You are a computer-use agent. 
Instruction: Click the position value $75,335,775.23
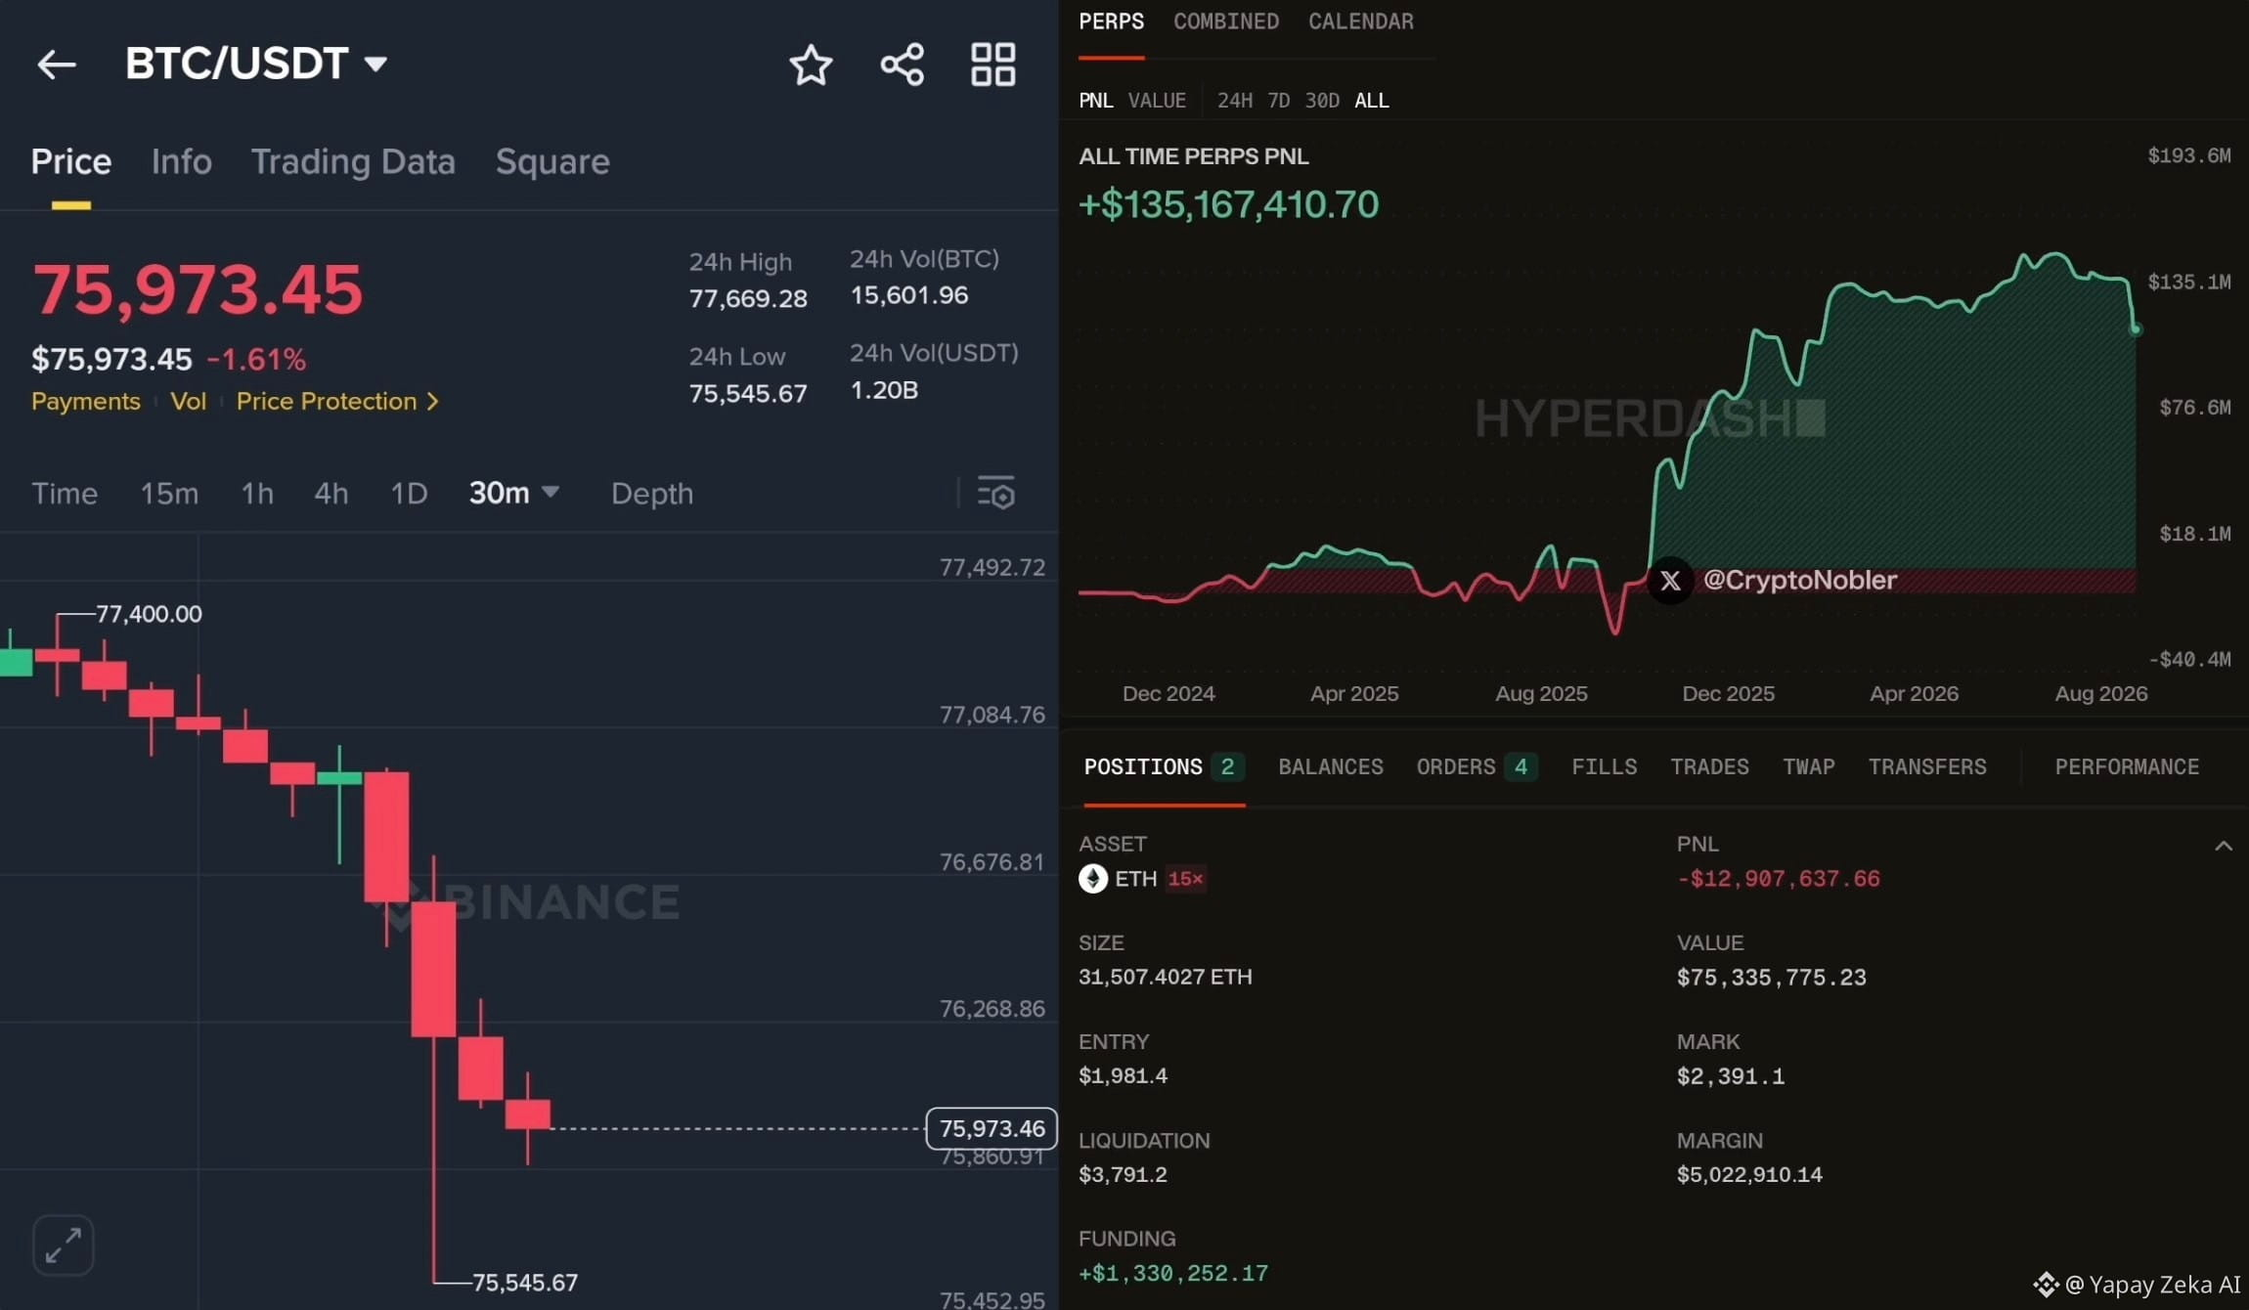pyautogui.click(x=1771, y=978)
